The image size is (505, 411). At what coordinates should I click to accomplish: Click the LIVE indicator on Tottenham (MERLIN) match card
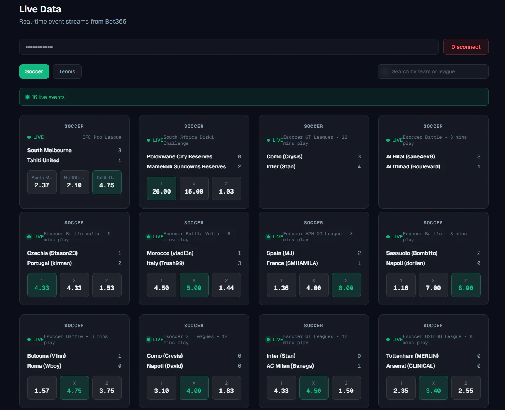(x=388, y=340)
